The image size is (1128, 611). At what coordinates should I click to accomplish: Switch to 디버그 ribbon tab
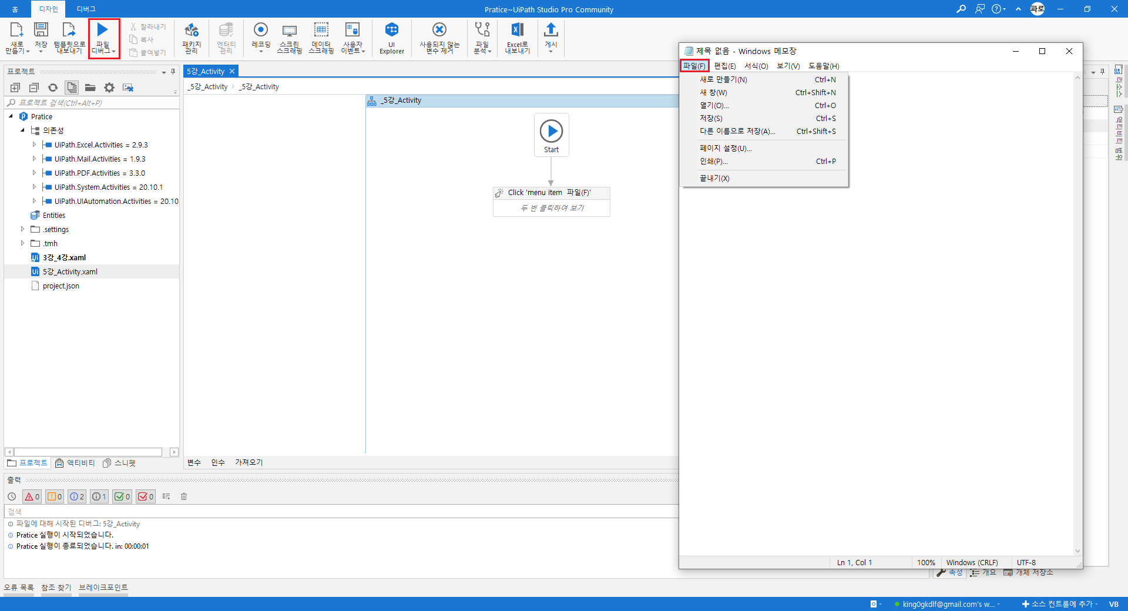(x=86, y=9)
